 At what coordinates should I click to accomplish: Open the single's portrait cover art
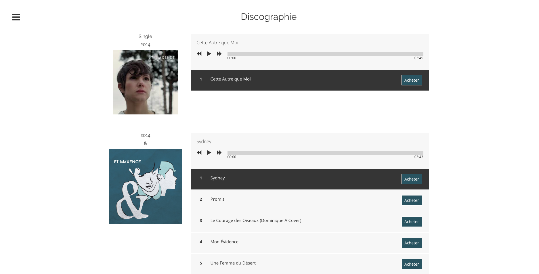[x=145, y=82]
